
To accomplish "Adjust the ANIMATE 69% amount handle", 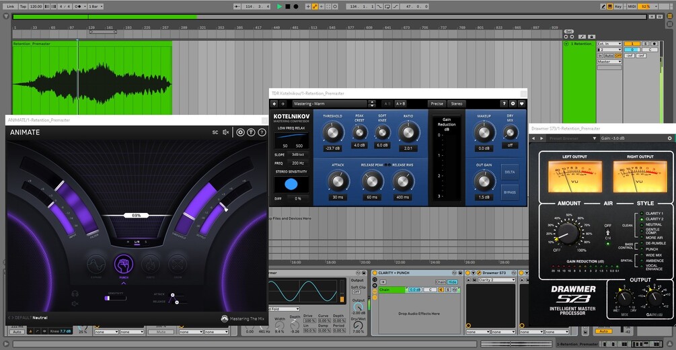I will [x=137, y=215].
